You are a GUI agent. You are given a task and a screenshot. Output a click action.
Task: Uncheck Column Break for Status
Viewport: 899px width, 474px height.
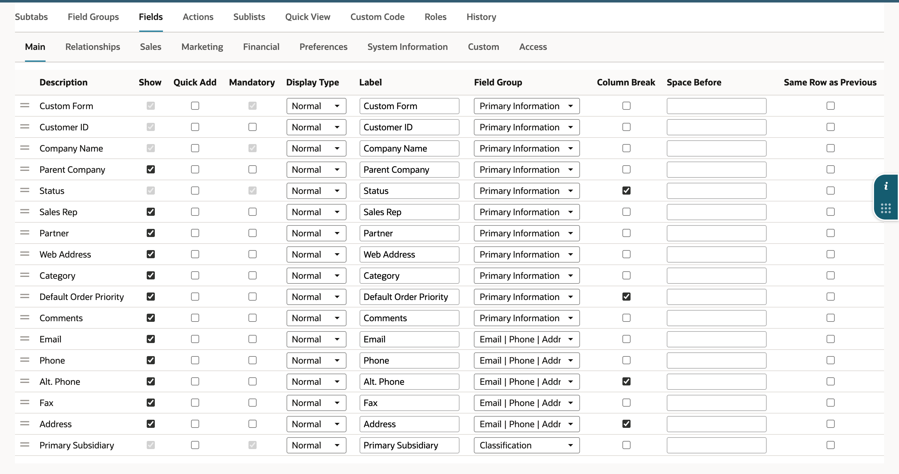coord(626,191)
